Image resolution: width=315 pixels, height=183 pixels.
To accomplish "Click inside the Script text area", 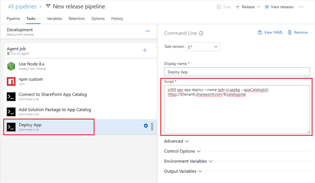I will [x=237, y=109].
